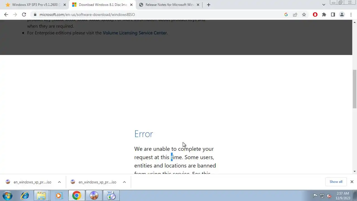
Task: Click the scrollbar down arrow
Action: click(355, 171)
